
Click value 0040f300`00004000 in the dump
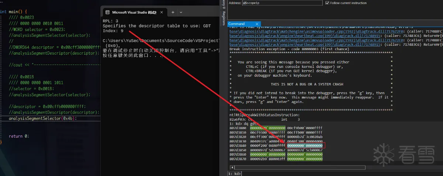coord(305,141)
